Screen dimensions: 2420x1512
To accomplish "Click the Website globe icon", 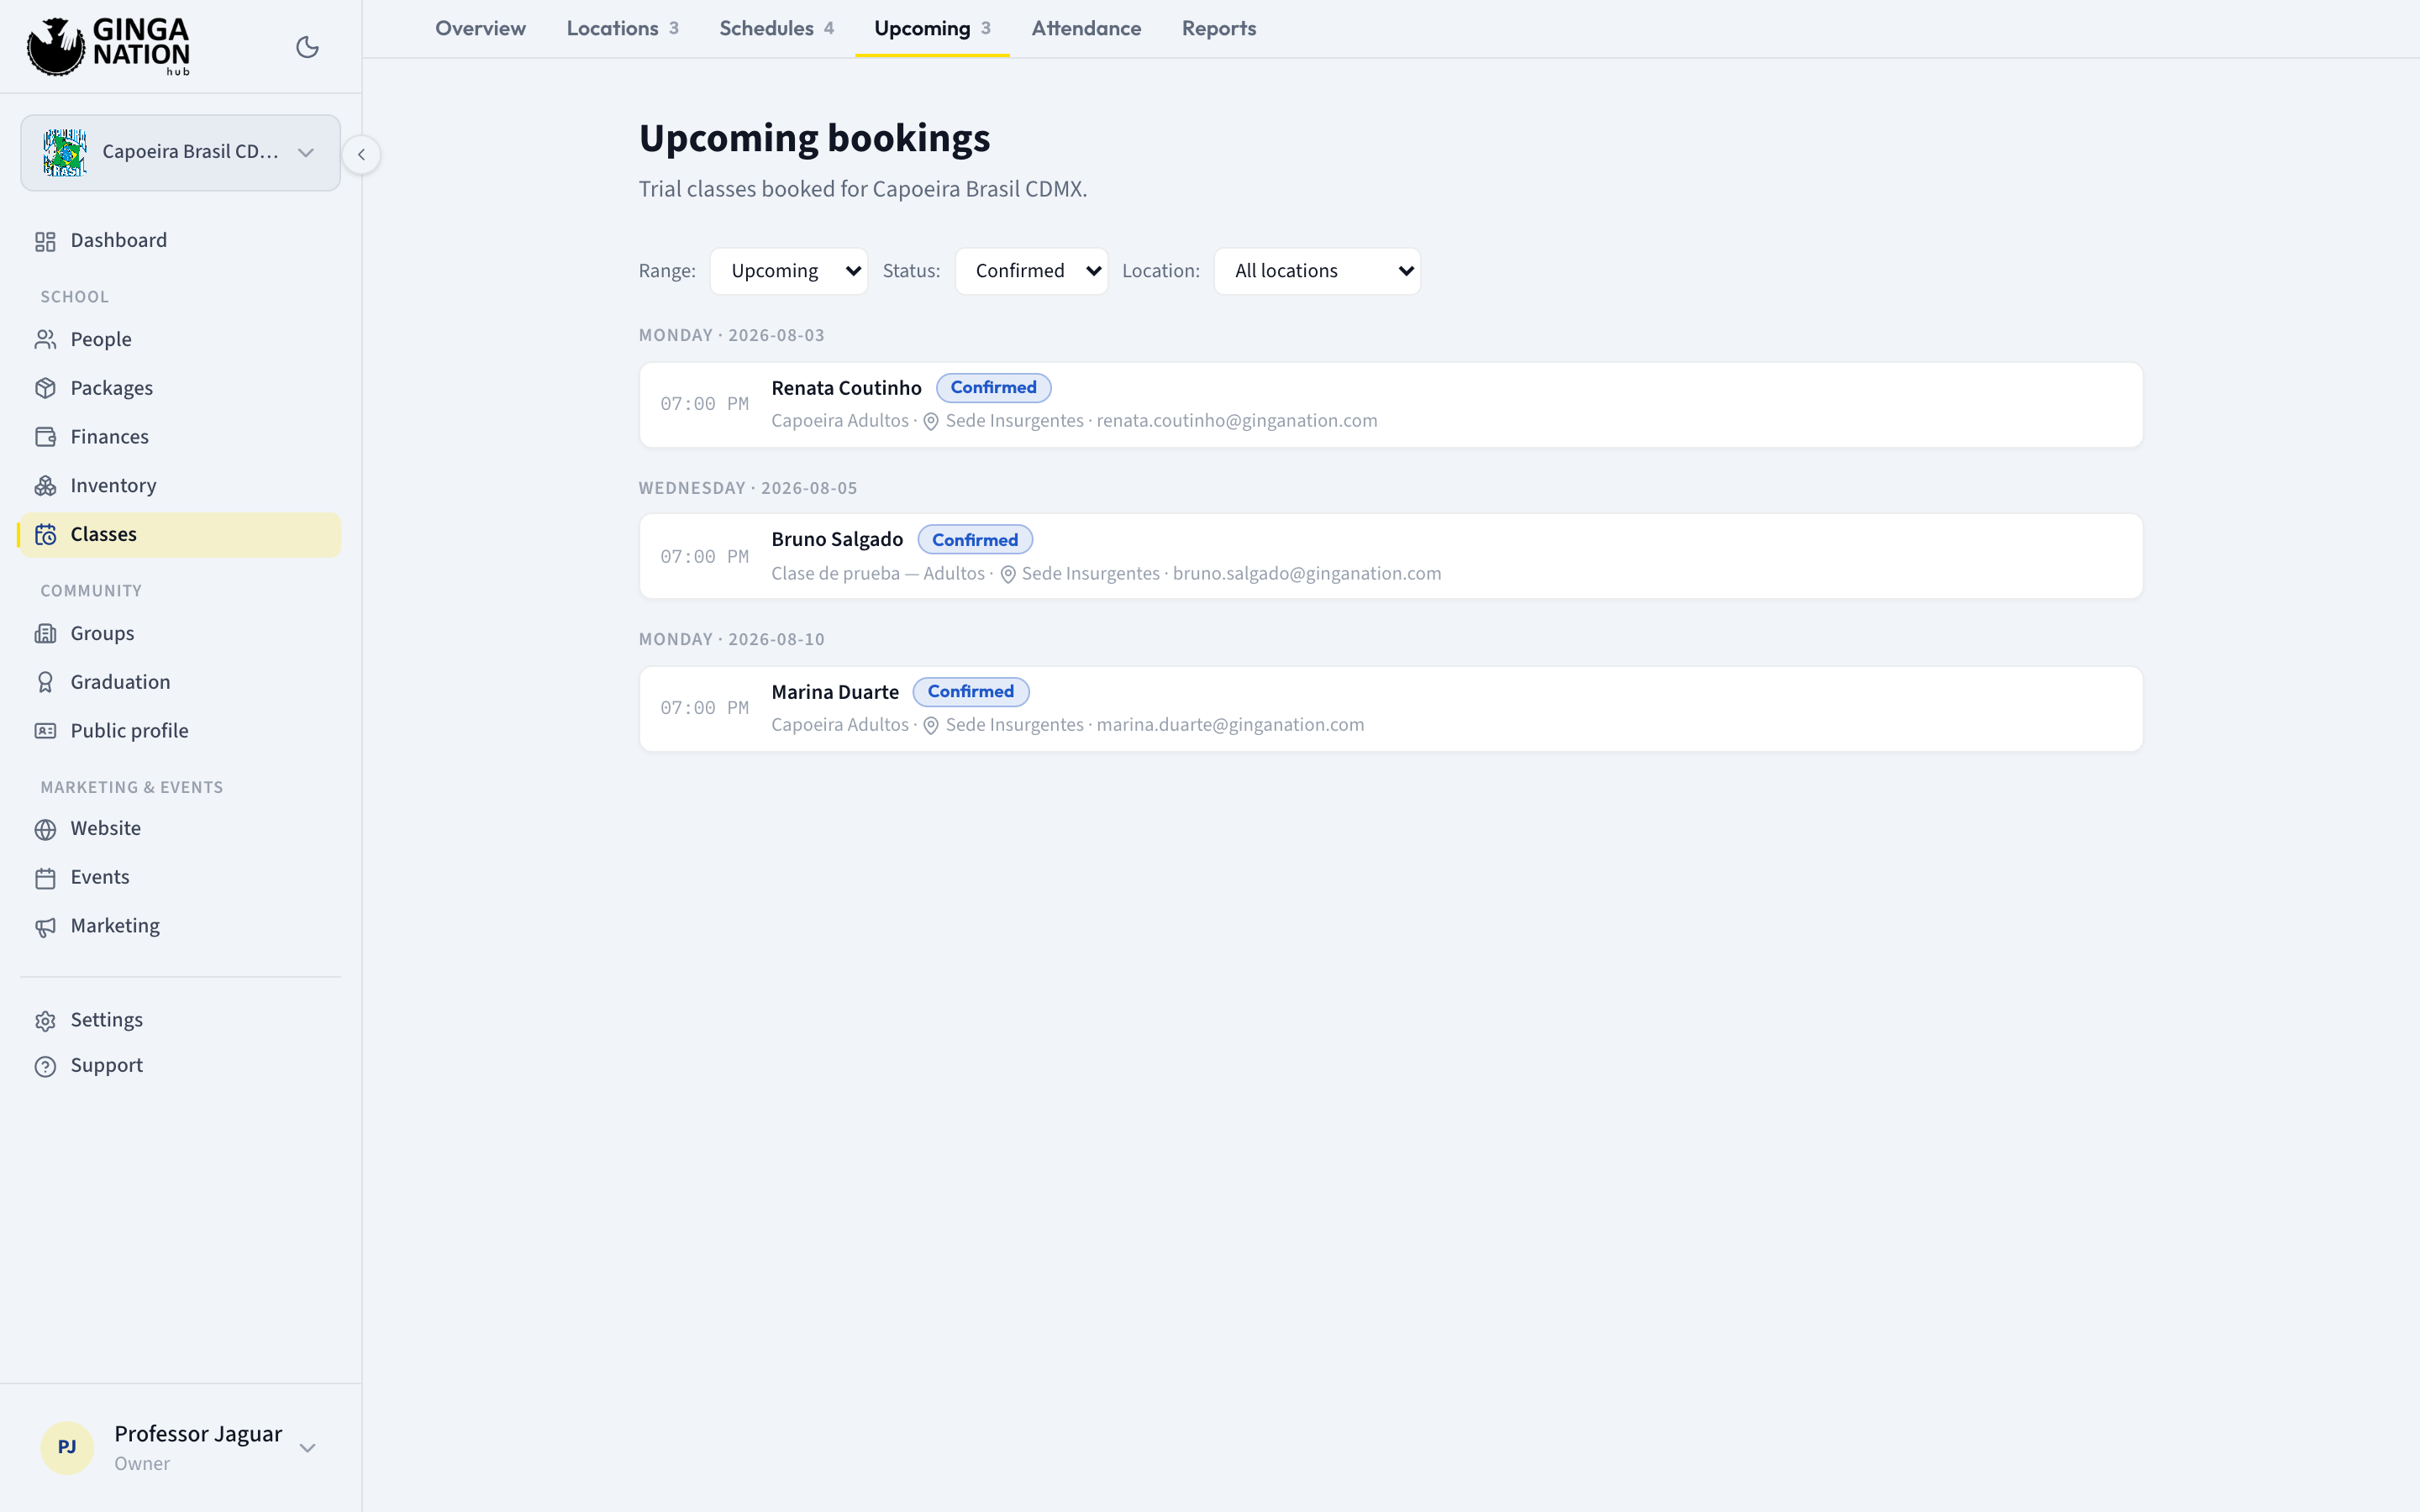I will click(45, 829).
